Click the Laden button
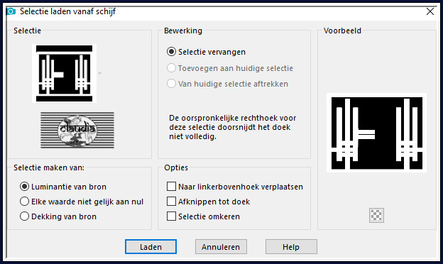443x264 pixels. 151,247
